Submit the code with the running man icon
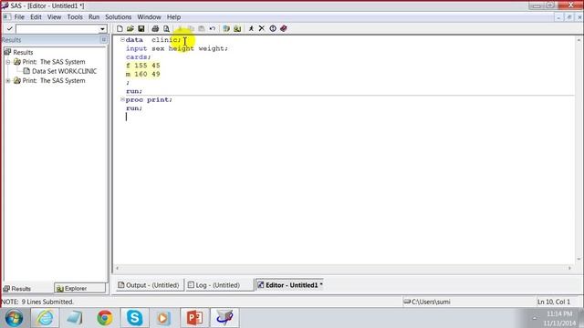The height and width of the screenshot is (328, 584). [251, 28]
